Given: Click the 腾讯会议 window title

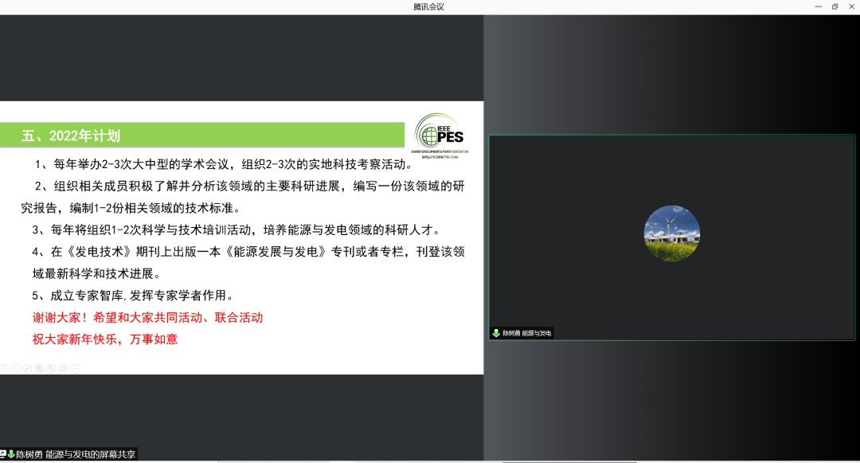Looking at the screenshot, I should click(429, 6).
